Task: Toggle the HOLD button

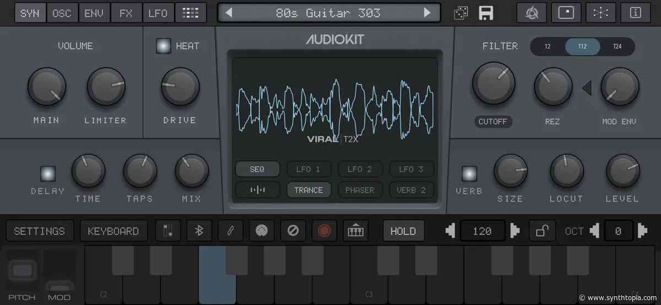Action: tap(403, 231)
